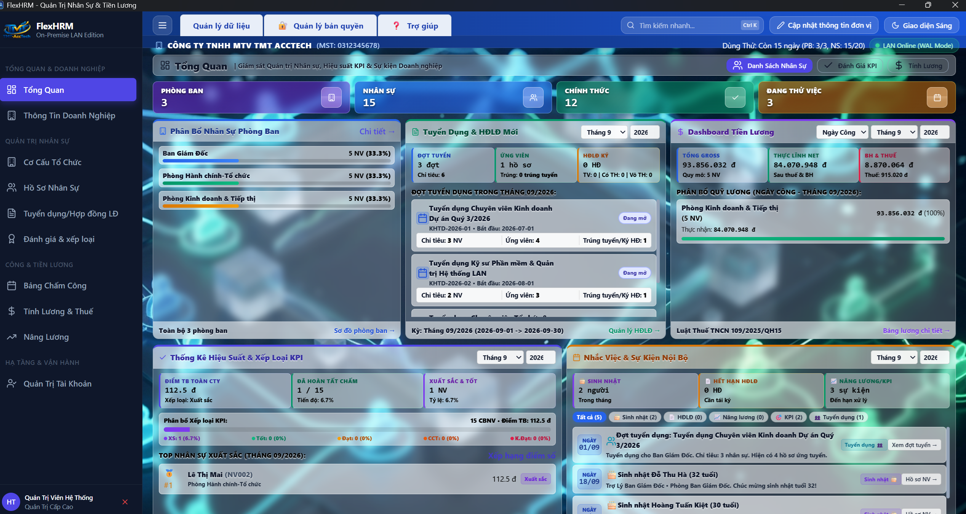
Task: Click the calendar icon of Tuyển dụng Kỹ sư Phần mềm
Action: pos(422,273)
